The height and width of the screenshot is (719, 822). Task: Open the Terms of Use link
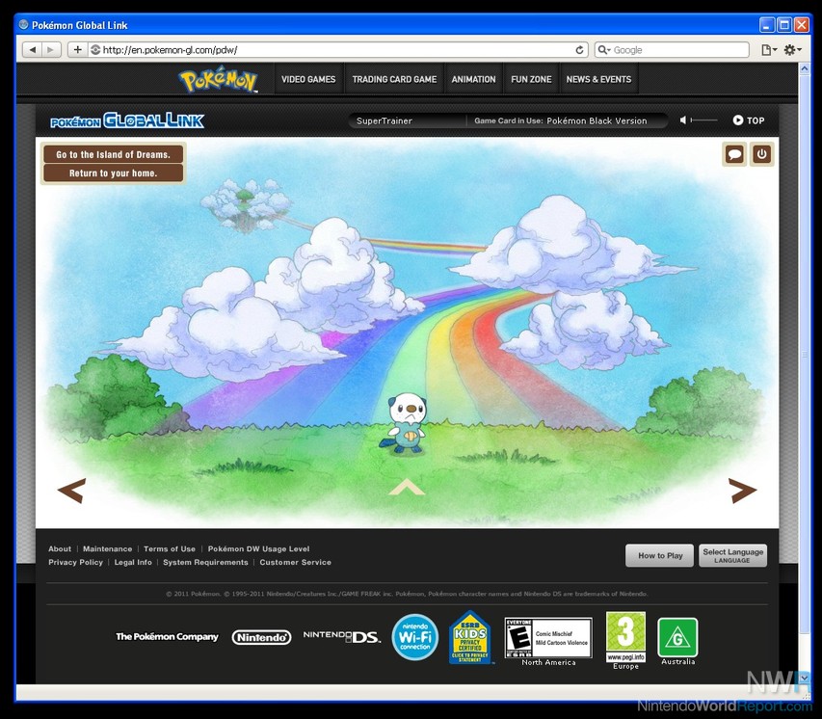[x=170, y=548]
